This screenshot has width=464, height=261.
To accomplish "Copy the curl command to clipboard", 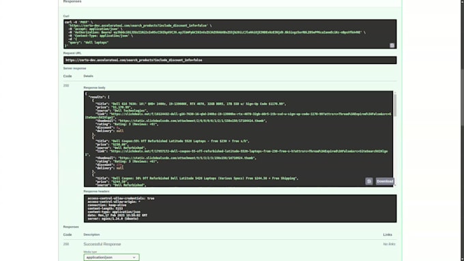I will coord(392,45).
